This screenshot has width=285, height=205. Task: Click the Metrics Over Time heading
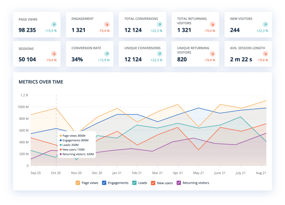[41, 82]
